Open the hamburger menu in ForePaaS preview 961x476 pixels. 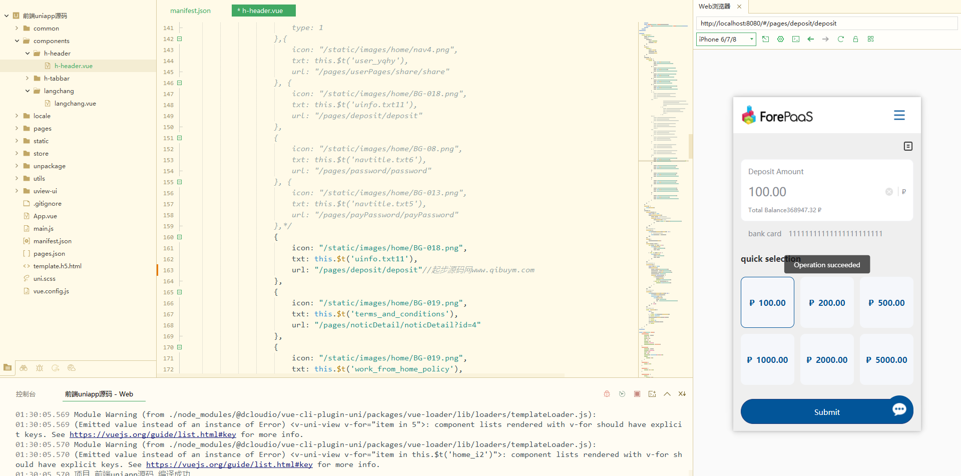click(899, 116)
